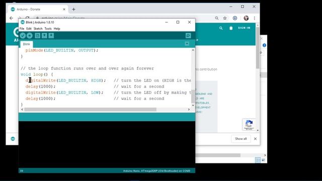Image resolution: width=322 pixels, height=181 pixels.
Task: Open the Edit menu in Arduino
Action: point(29,29)
